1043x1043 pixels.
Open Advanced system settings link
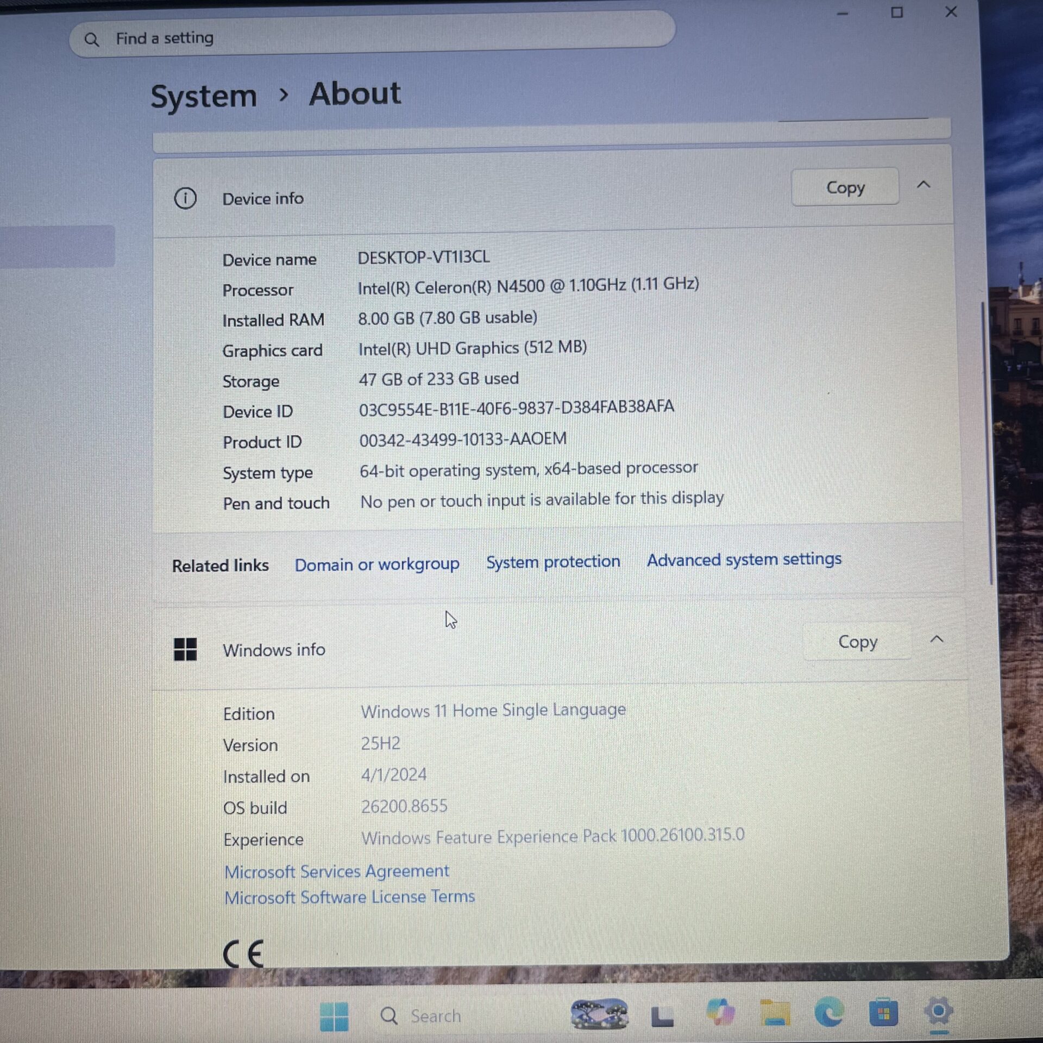click(744, 559)
